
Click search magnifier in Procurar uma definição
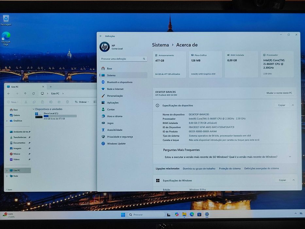pos(144,59)
